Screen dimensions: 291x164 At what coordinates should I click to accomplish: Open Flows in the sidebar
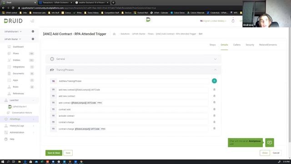16,54
